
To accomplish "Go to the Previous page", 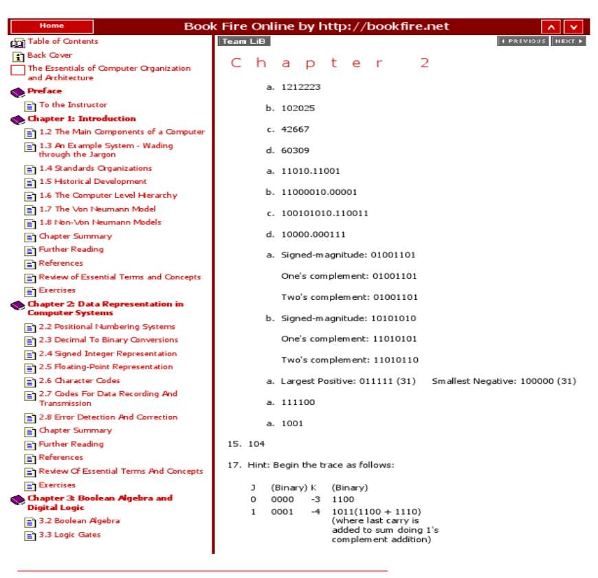I will point(523,41).
